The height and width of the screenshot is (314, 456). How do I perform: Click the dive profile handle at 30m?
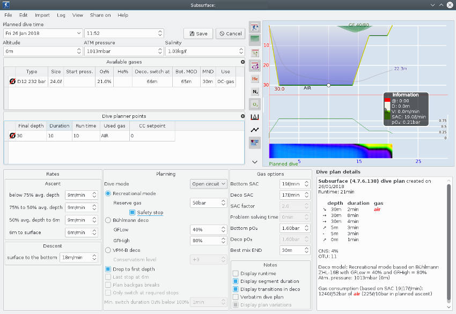(x=328, y=85)
